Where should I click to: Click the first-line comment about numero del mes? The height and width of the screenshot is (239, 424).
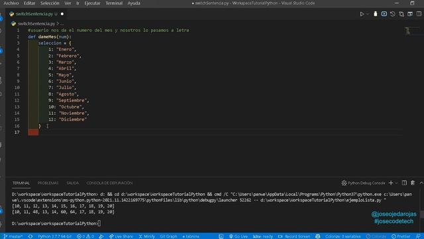[x=109, y=31]
